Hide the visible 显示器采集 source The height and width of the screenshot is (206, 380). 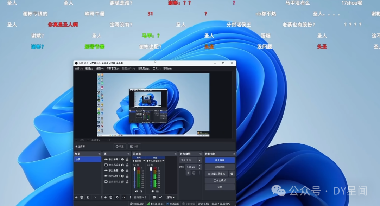[122, 165]
